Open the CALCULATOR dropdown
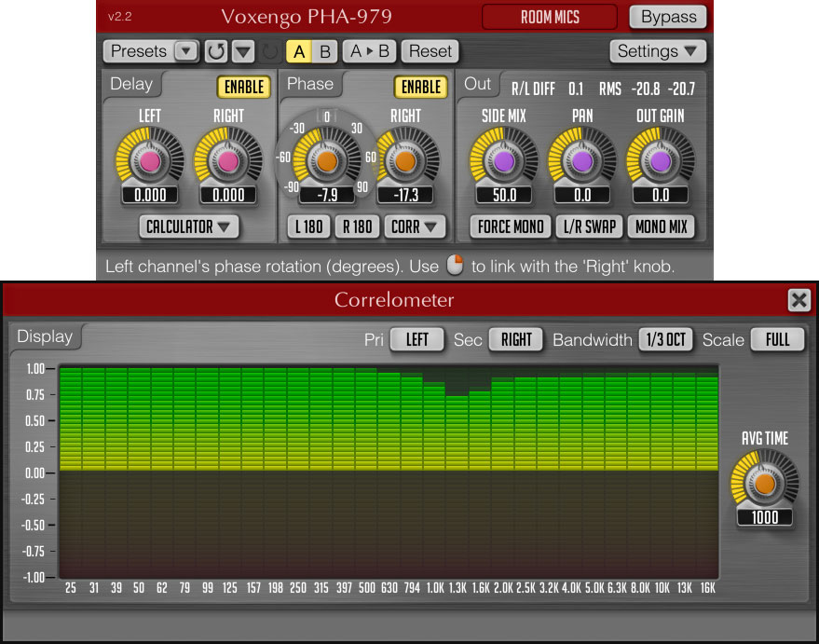 click(x=188, y=226)
